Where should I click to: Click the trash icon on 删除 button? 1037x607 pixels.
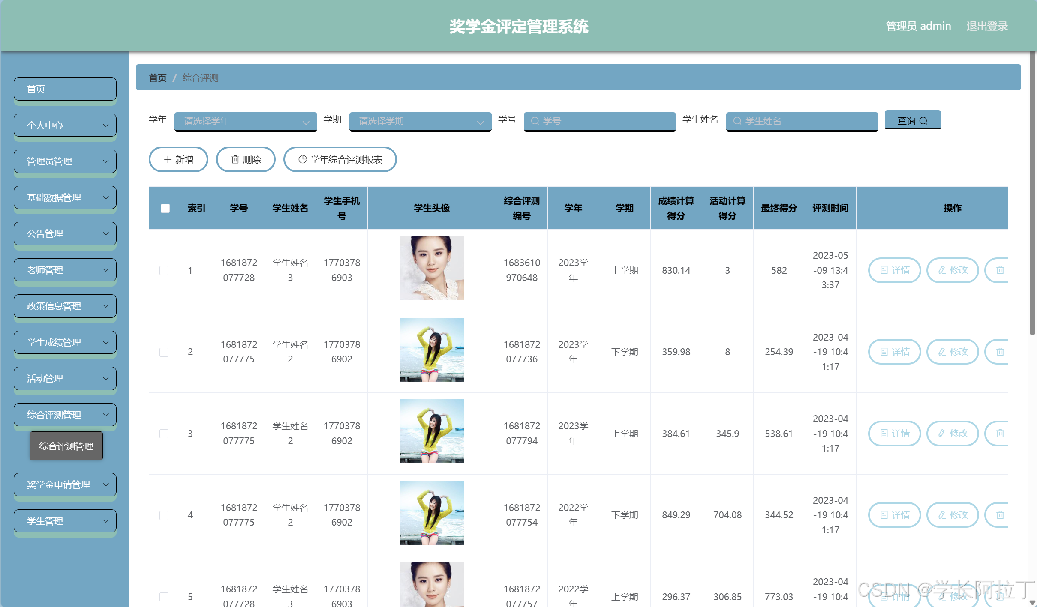[x=234, y=159]
